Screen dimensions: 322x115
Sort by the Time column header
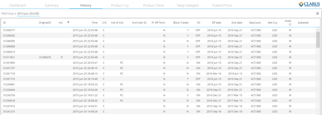coord(94,23)
